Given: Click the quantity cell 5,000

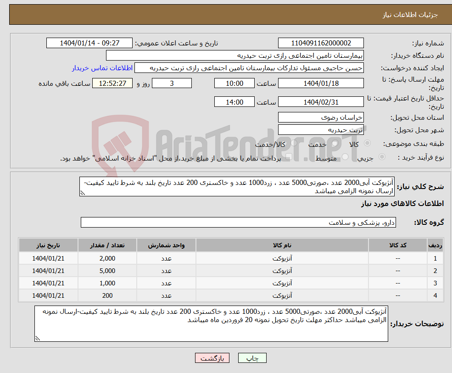Looking at the screenshot, I should tap(107, 271).
